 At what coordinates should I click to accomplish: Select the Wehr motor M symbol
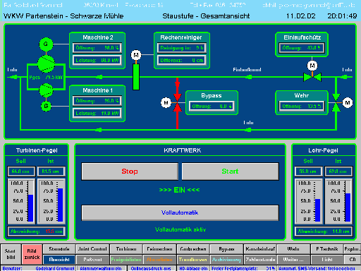[348, 103]
